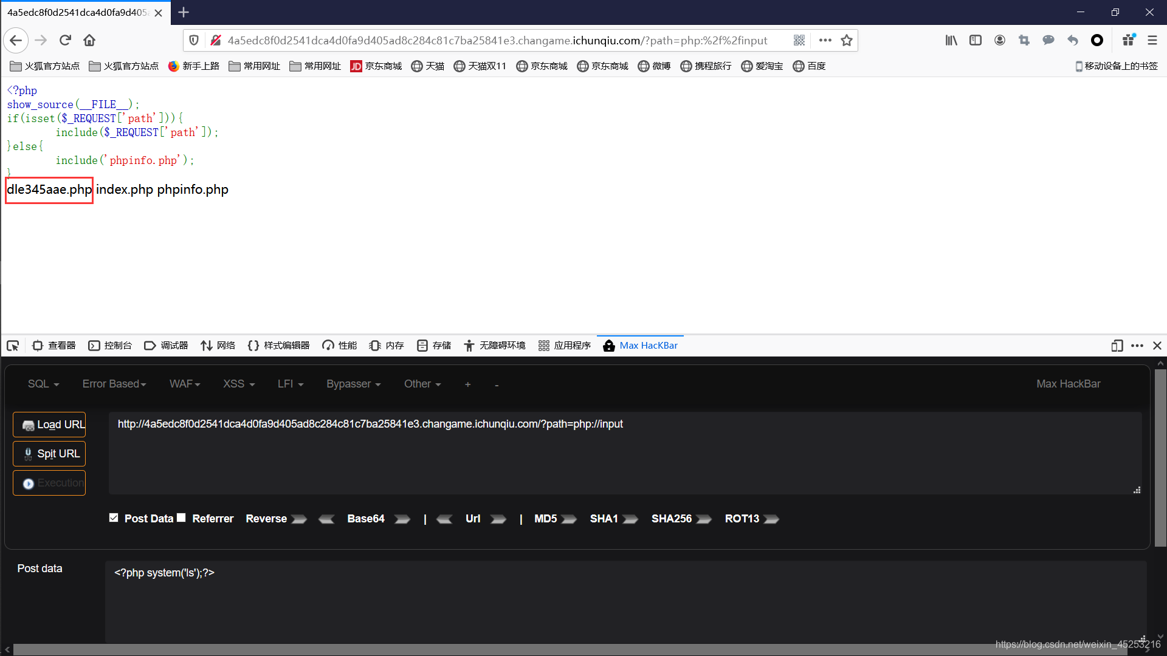Toggle the Referrer checkbox
1167x656 pixels.
181,518
